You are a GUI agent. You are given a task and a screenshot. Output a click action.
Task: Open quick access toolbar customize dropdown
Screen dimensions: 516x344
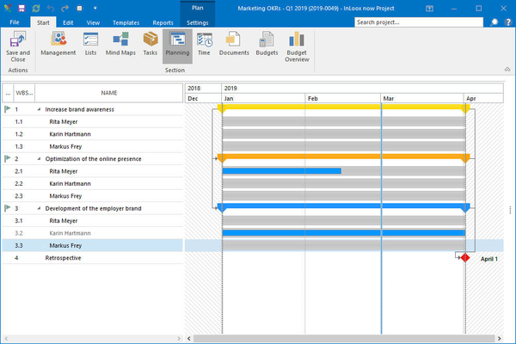(95, 9)
